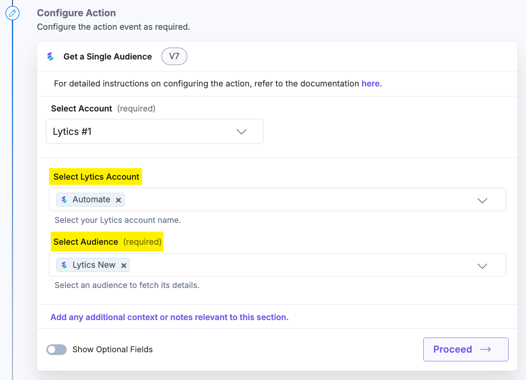Toggle Show Optional Fields switch
Screen dimensions: 526x380
(x=56, y=349)
